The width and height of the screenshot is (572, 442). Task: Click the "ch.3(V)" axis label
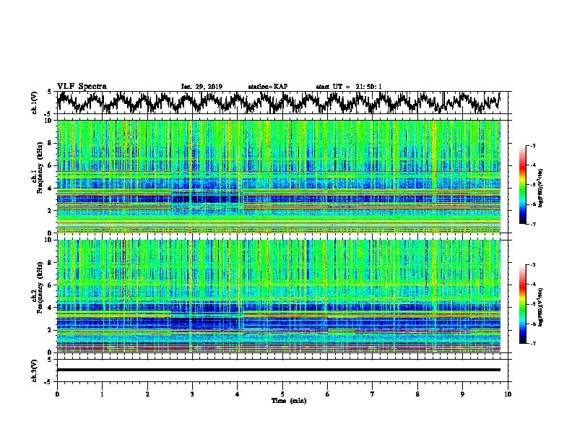tap(35, 370)
